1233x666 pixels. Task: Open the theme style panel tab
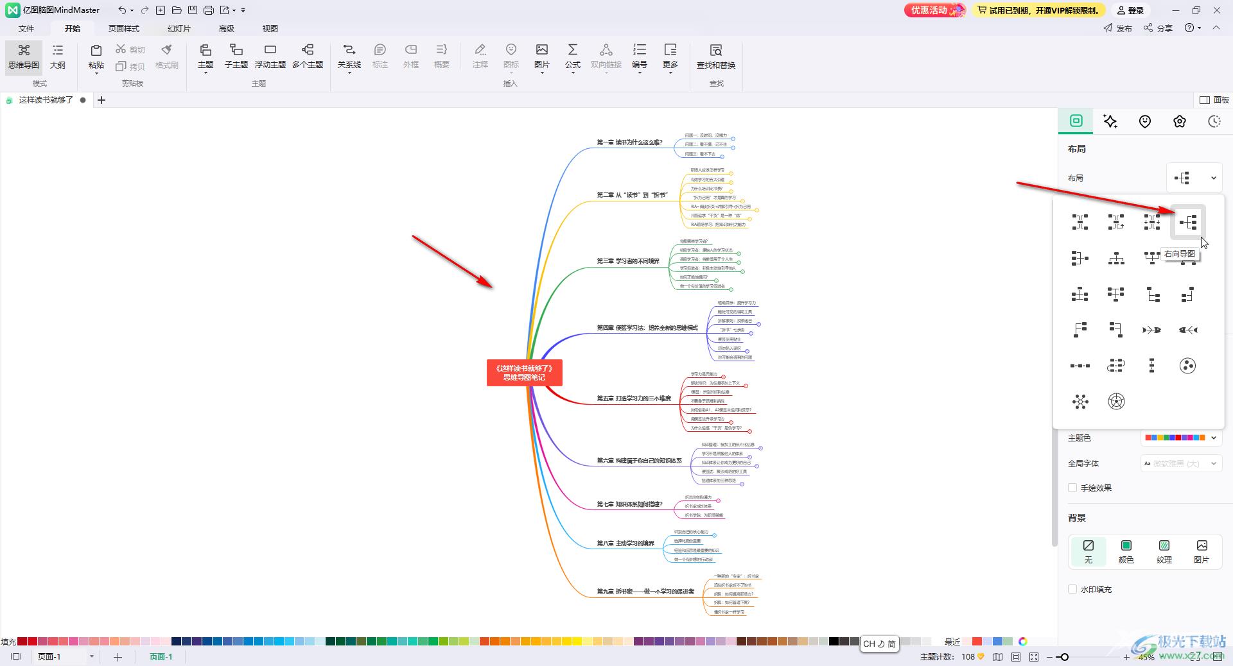tap(1180, 121)
